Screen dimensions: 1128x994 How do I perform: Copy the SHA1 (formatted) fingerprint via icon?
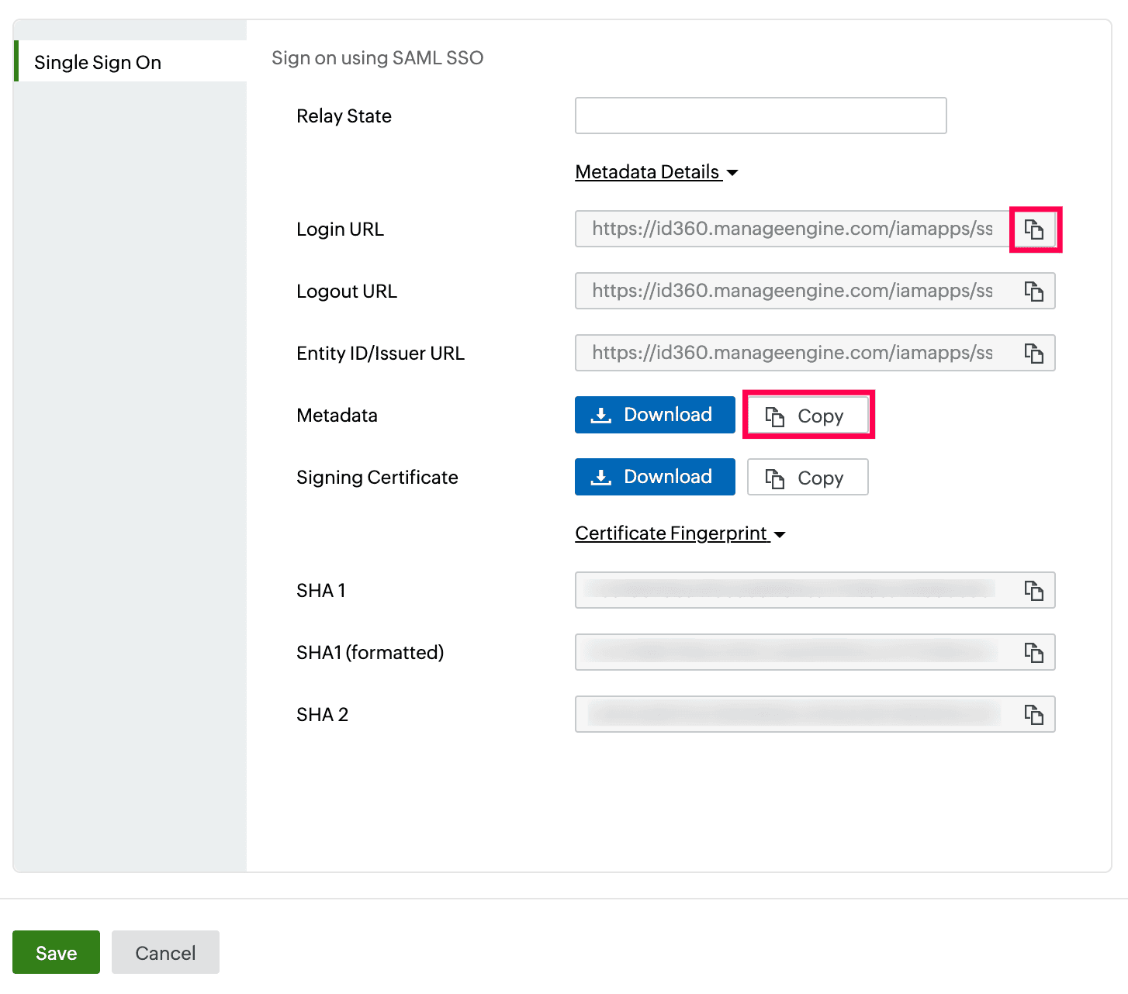pos(1034,653)
